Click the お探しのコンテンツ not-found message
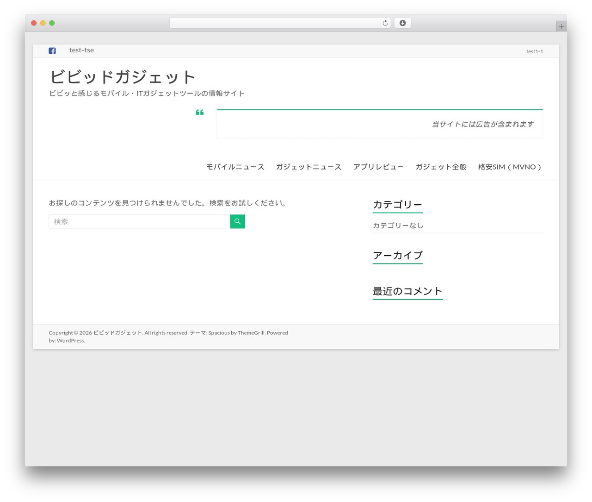Image resolution: width=592 pixels, height=502 pixels. 168,203
